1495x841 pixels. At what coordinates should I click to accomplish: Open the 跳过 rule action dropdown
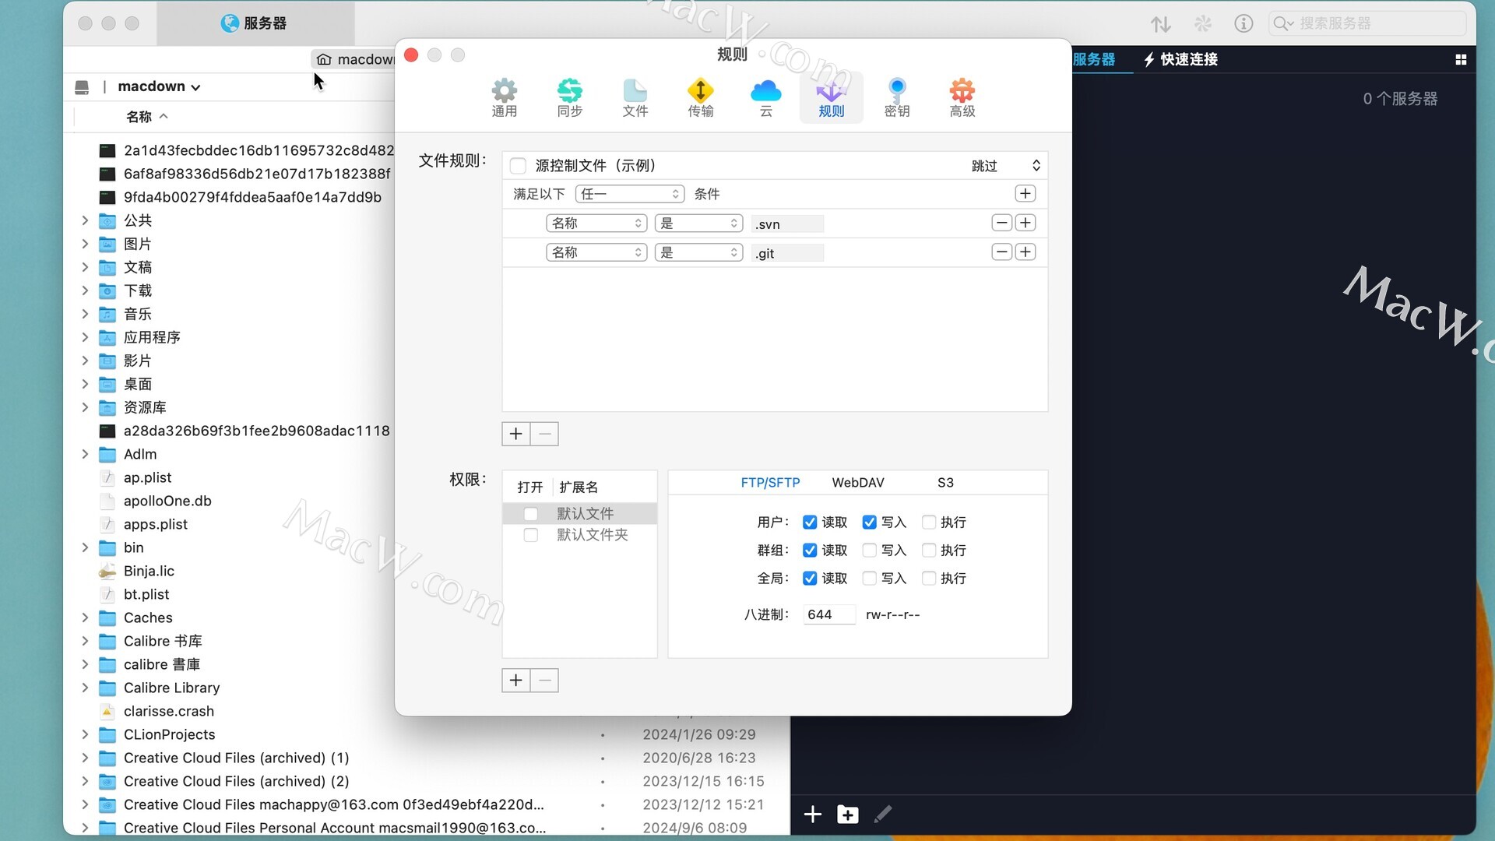pos(1005,166)
